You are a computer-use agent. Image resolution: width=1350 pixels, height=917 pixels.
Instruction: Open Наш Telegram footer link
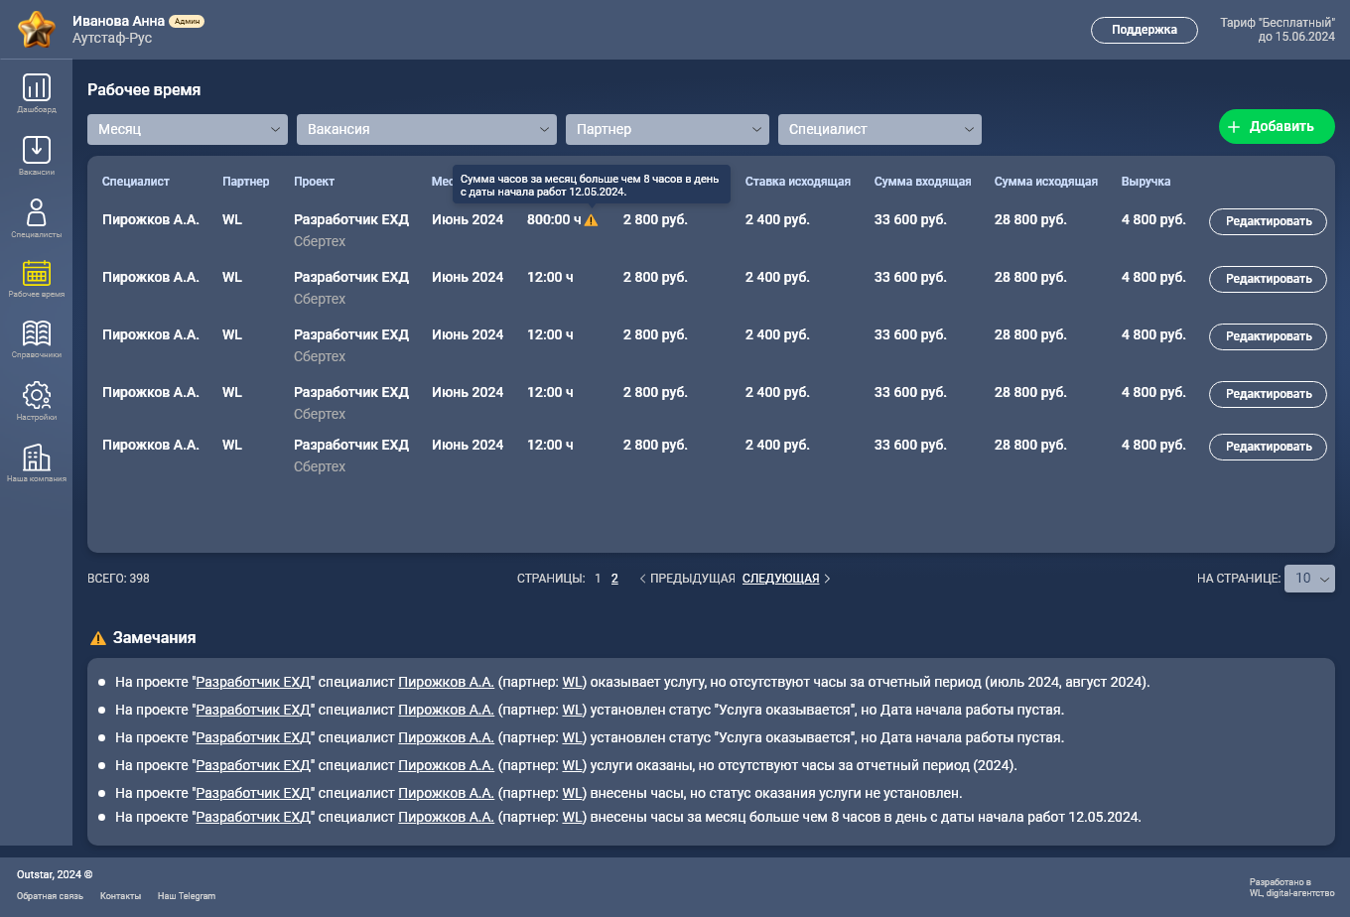click(x=186, y=896)
